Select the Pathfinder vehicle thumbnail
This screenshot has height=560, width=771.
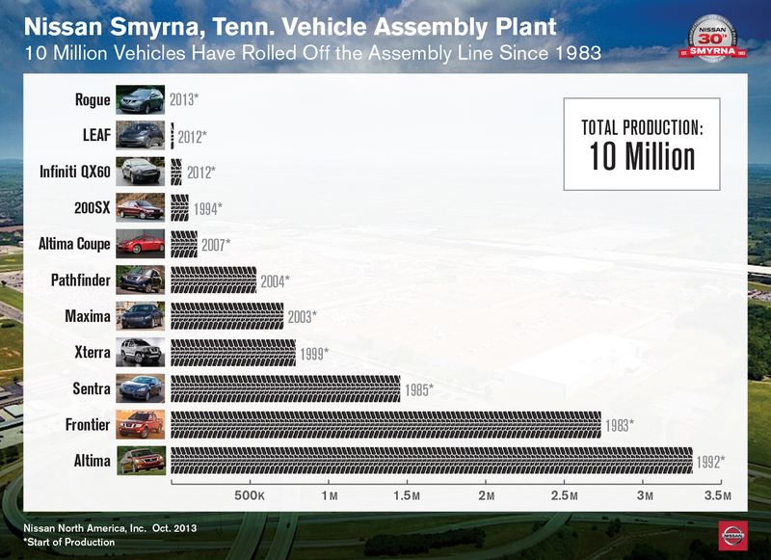pyautogui.click(x=141, y=280)
